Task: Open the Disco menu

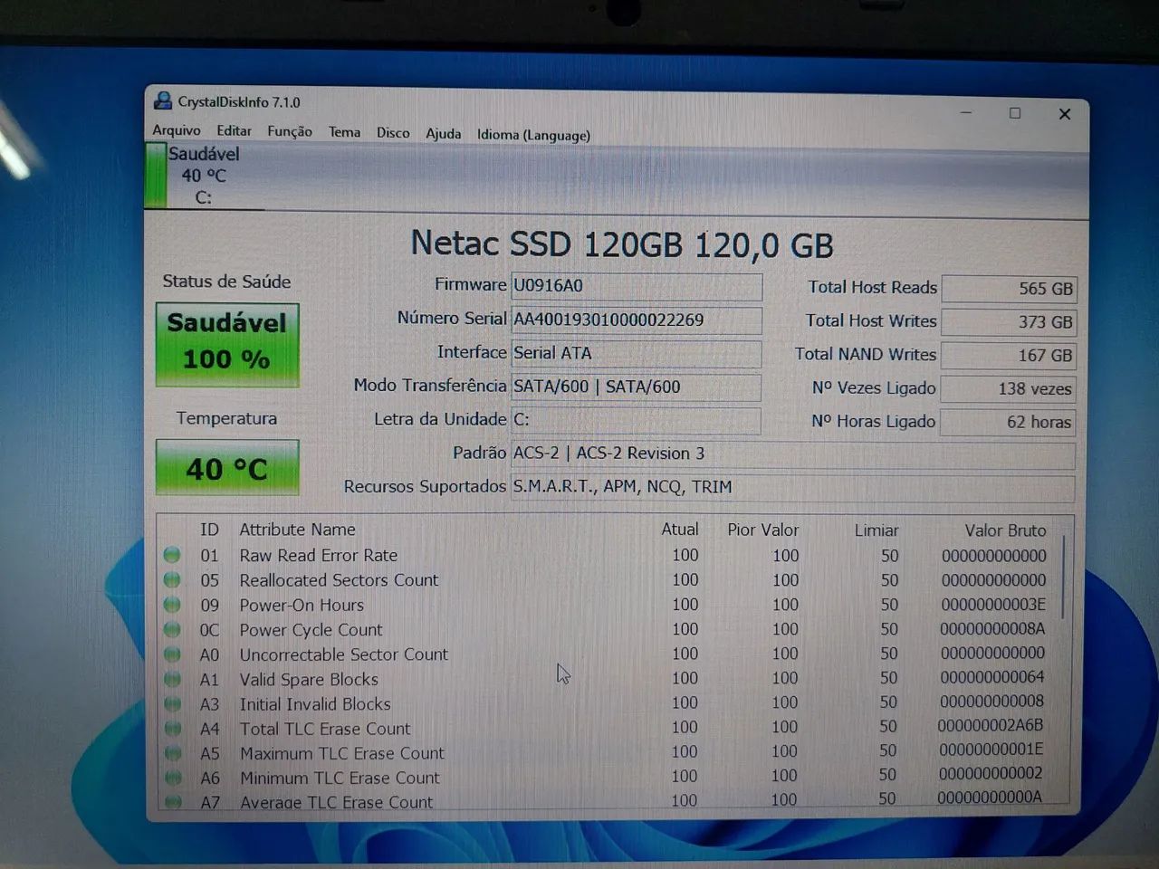Action: coord(393,133)
